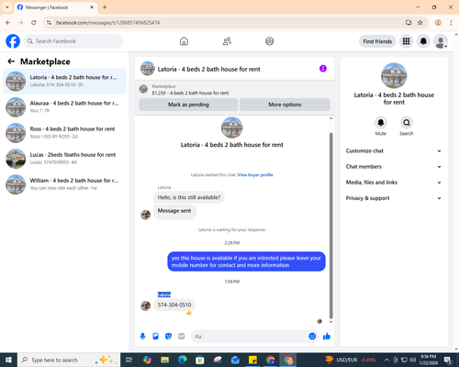Open the emoji picker smiley icon
The image size is (459, 367).
312,337
